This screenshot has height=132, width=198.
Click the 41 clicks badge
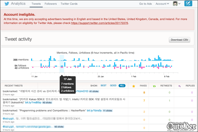pos(94,91)
